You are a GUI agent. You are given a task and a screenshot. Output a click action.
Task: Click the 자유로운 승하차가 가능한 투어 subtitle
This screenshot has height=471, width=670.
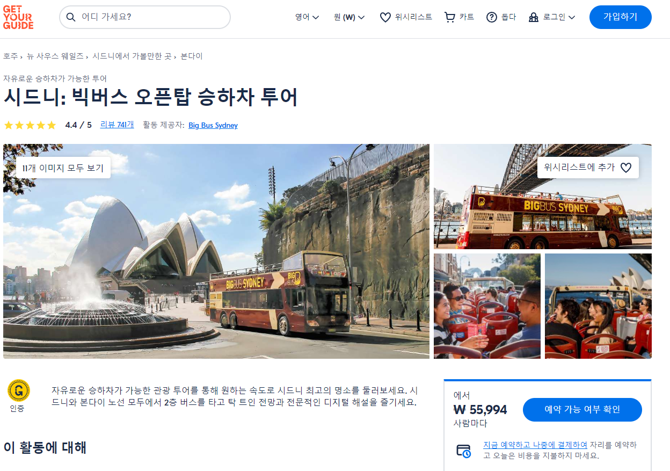(x=55, y=78)
